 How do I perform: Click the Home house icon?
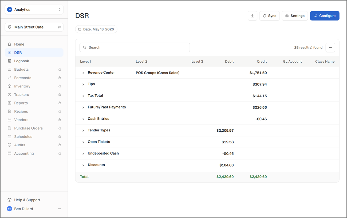[x=10, y=44]
